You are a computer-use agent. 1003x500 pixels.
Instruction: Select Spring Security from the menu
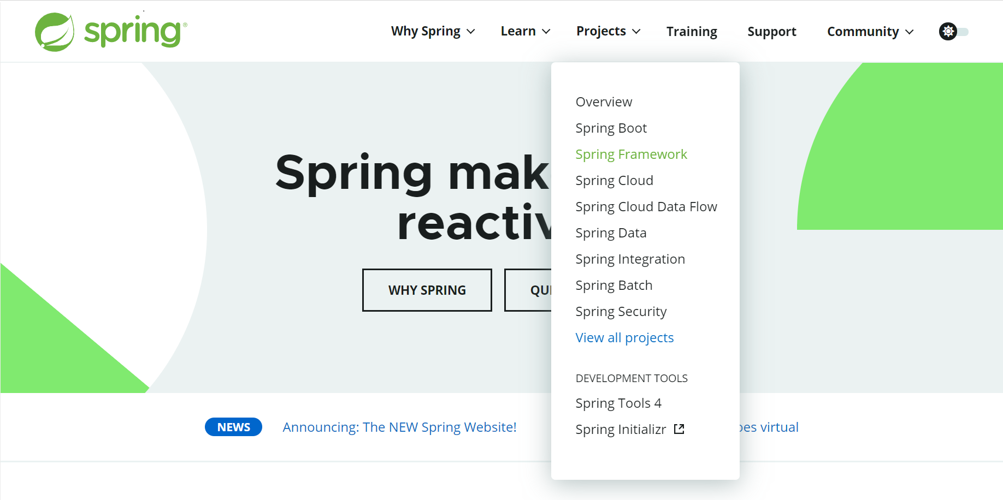pyautogui.click(x=621, y=311)
